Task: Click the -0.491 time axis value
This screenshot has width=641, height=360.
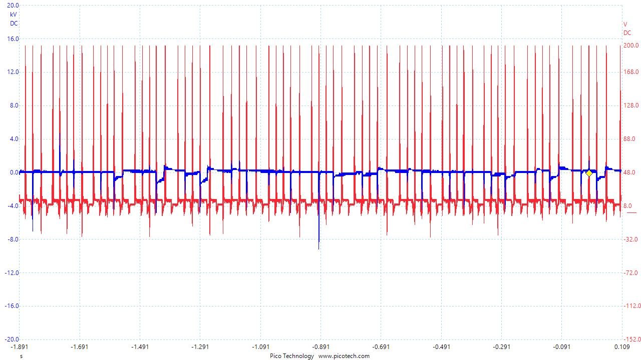Action: click(x=441, y=346)
